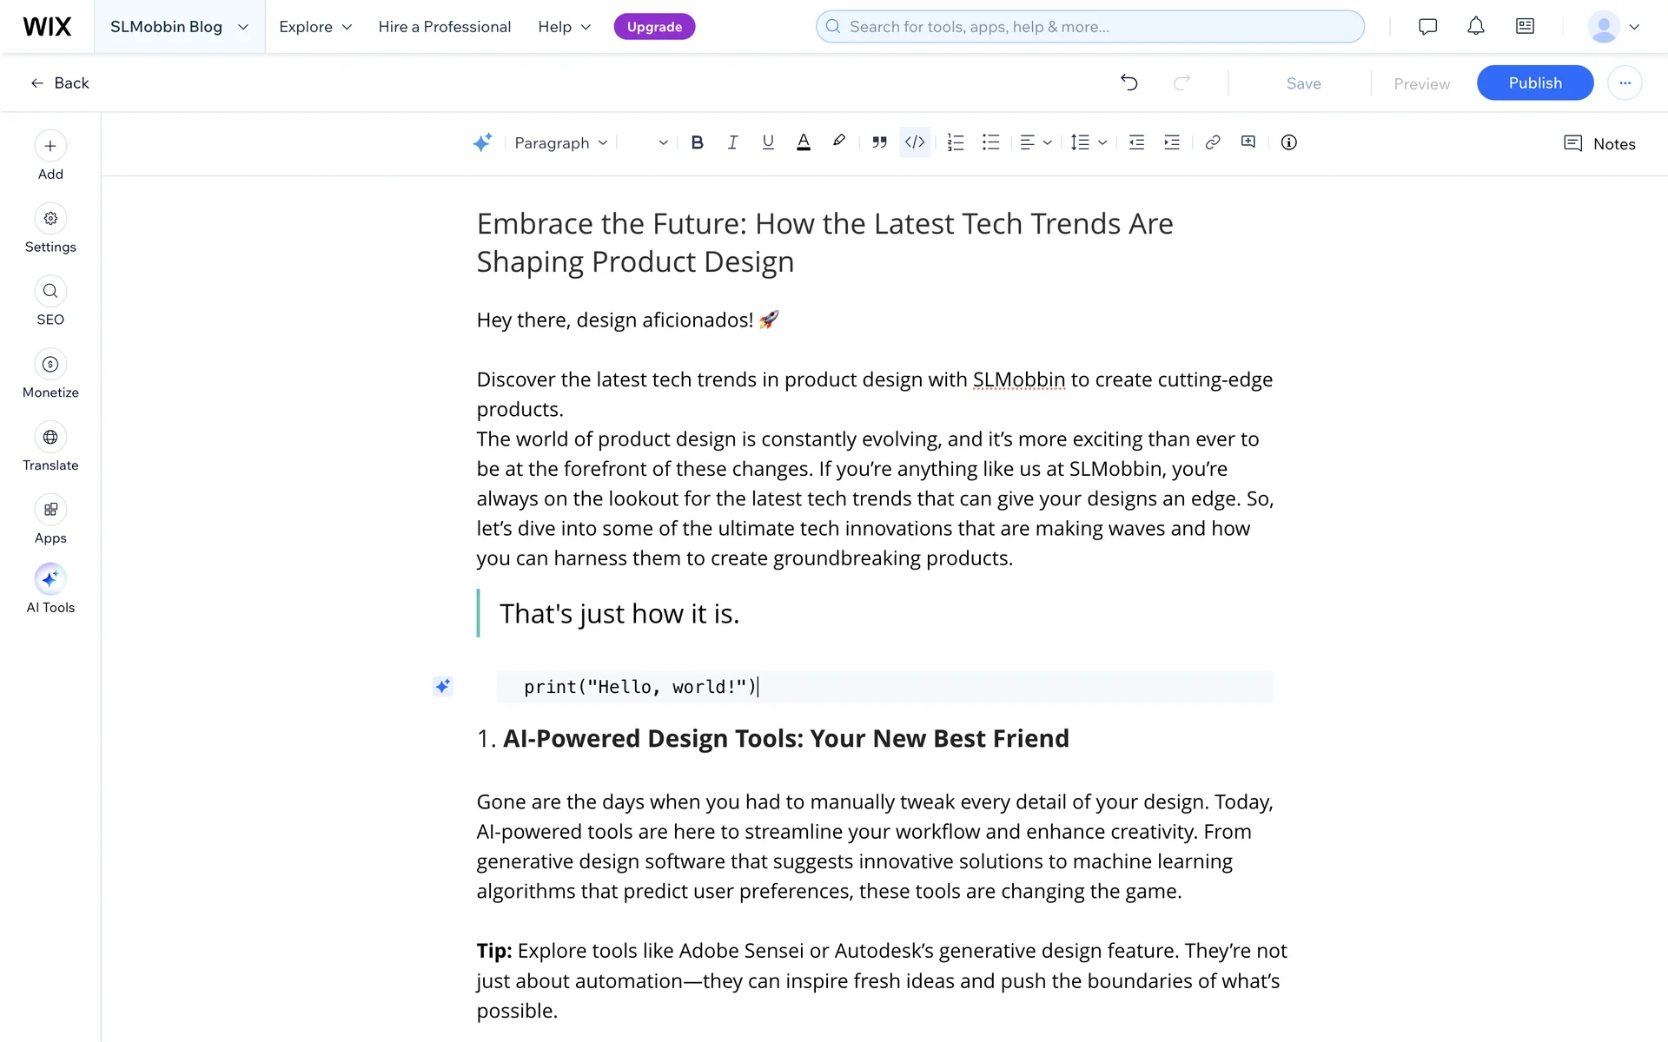
Task: Open the text color picker
Action: coord(804,143)
